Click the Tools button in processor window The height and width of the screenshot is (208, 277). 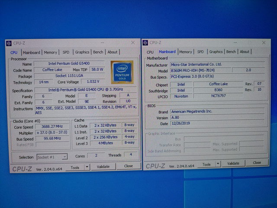(x=75, y=167)
